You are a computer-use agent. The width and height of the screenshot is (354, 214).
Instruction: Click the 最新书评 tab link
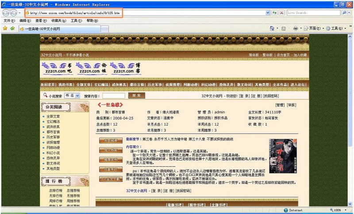pyautogui.click(x=174, y=205)
